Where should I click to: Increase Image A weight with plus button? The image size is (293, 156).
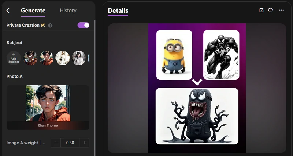[85, 143]
